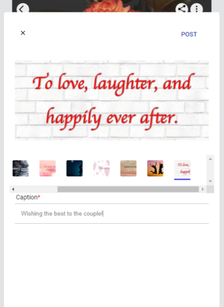Open the share icon
This screenshot has height=307, width=224.
tap(182, 9)
